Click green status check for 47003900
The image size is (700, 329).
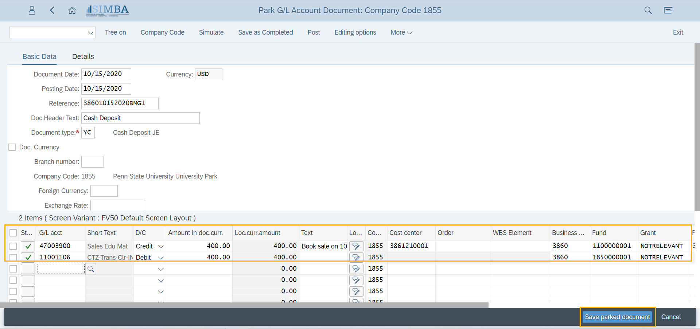28,246
